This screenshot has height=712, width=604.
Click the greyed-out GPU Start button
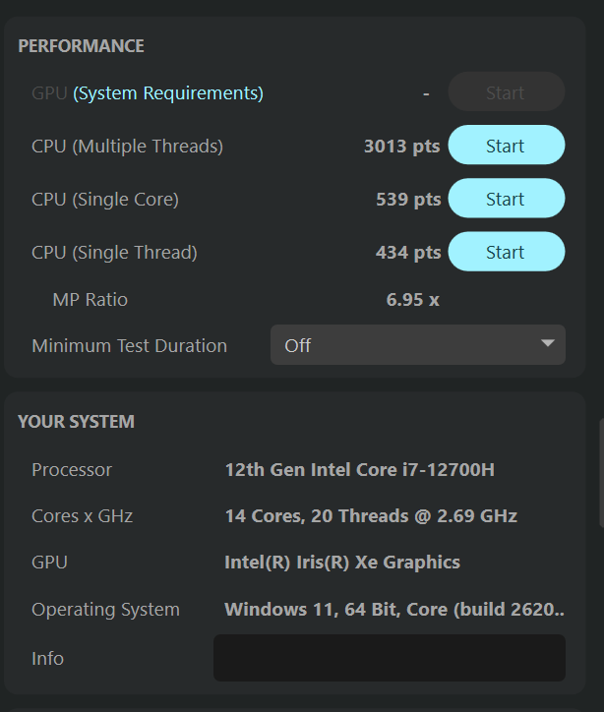506,92
